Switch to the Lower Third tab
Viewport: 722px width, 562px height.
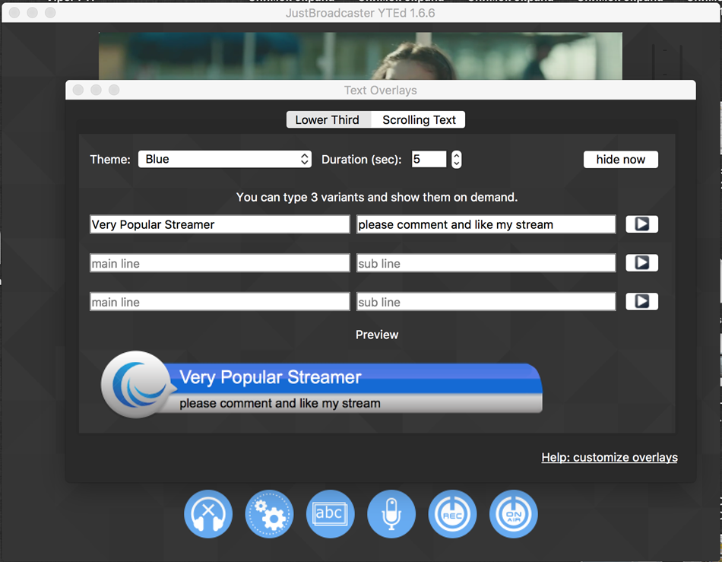(328, 120)
